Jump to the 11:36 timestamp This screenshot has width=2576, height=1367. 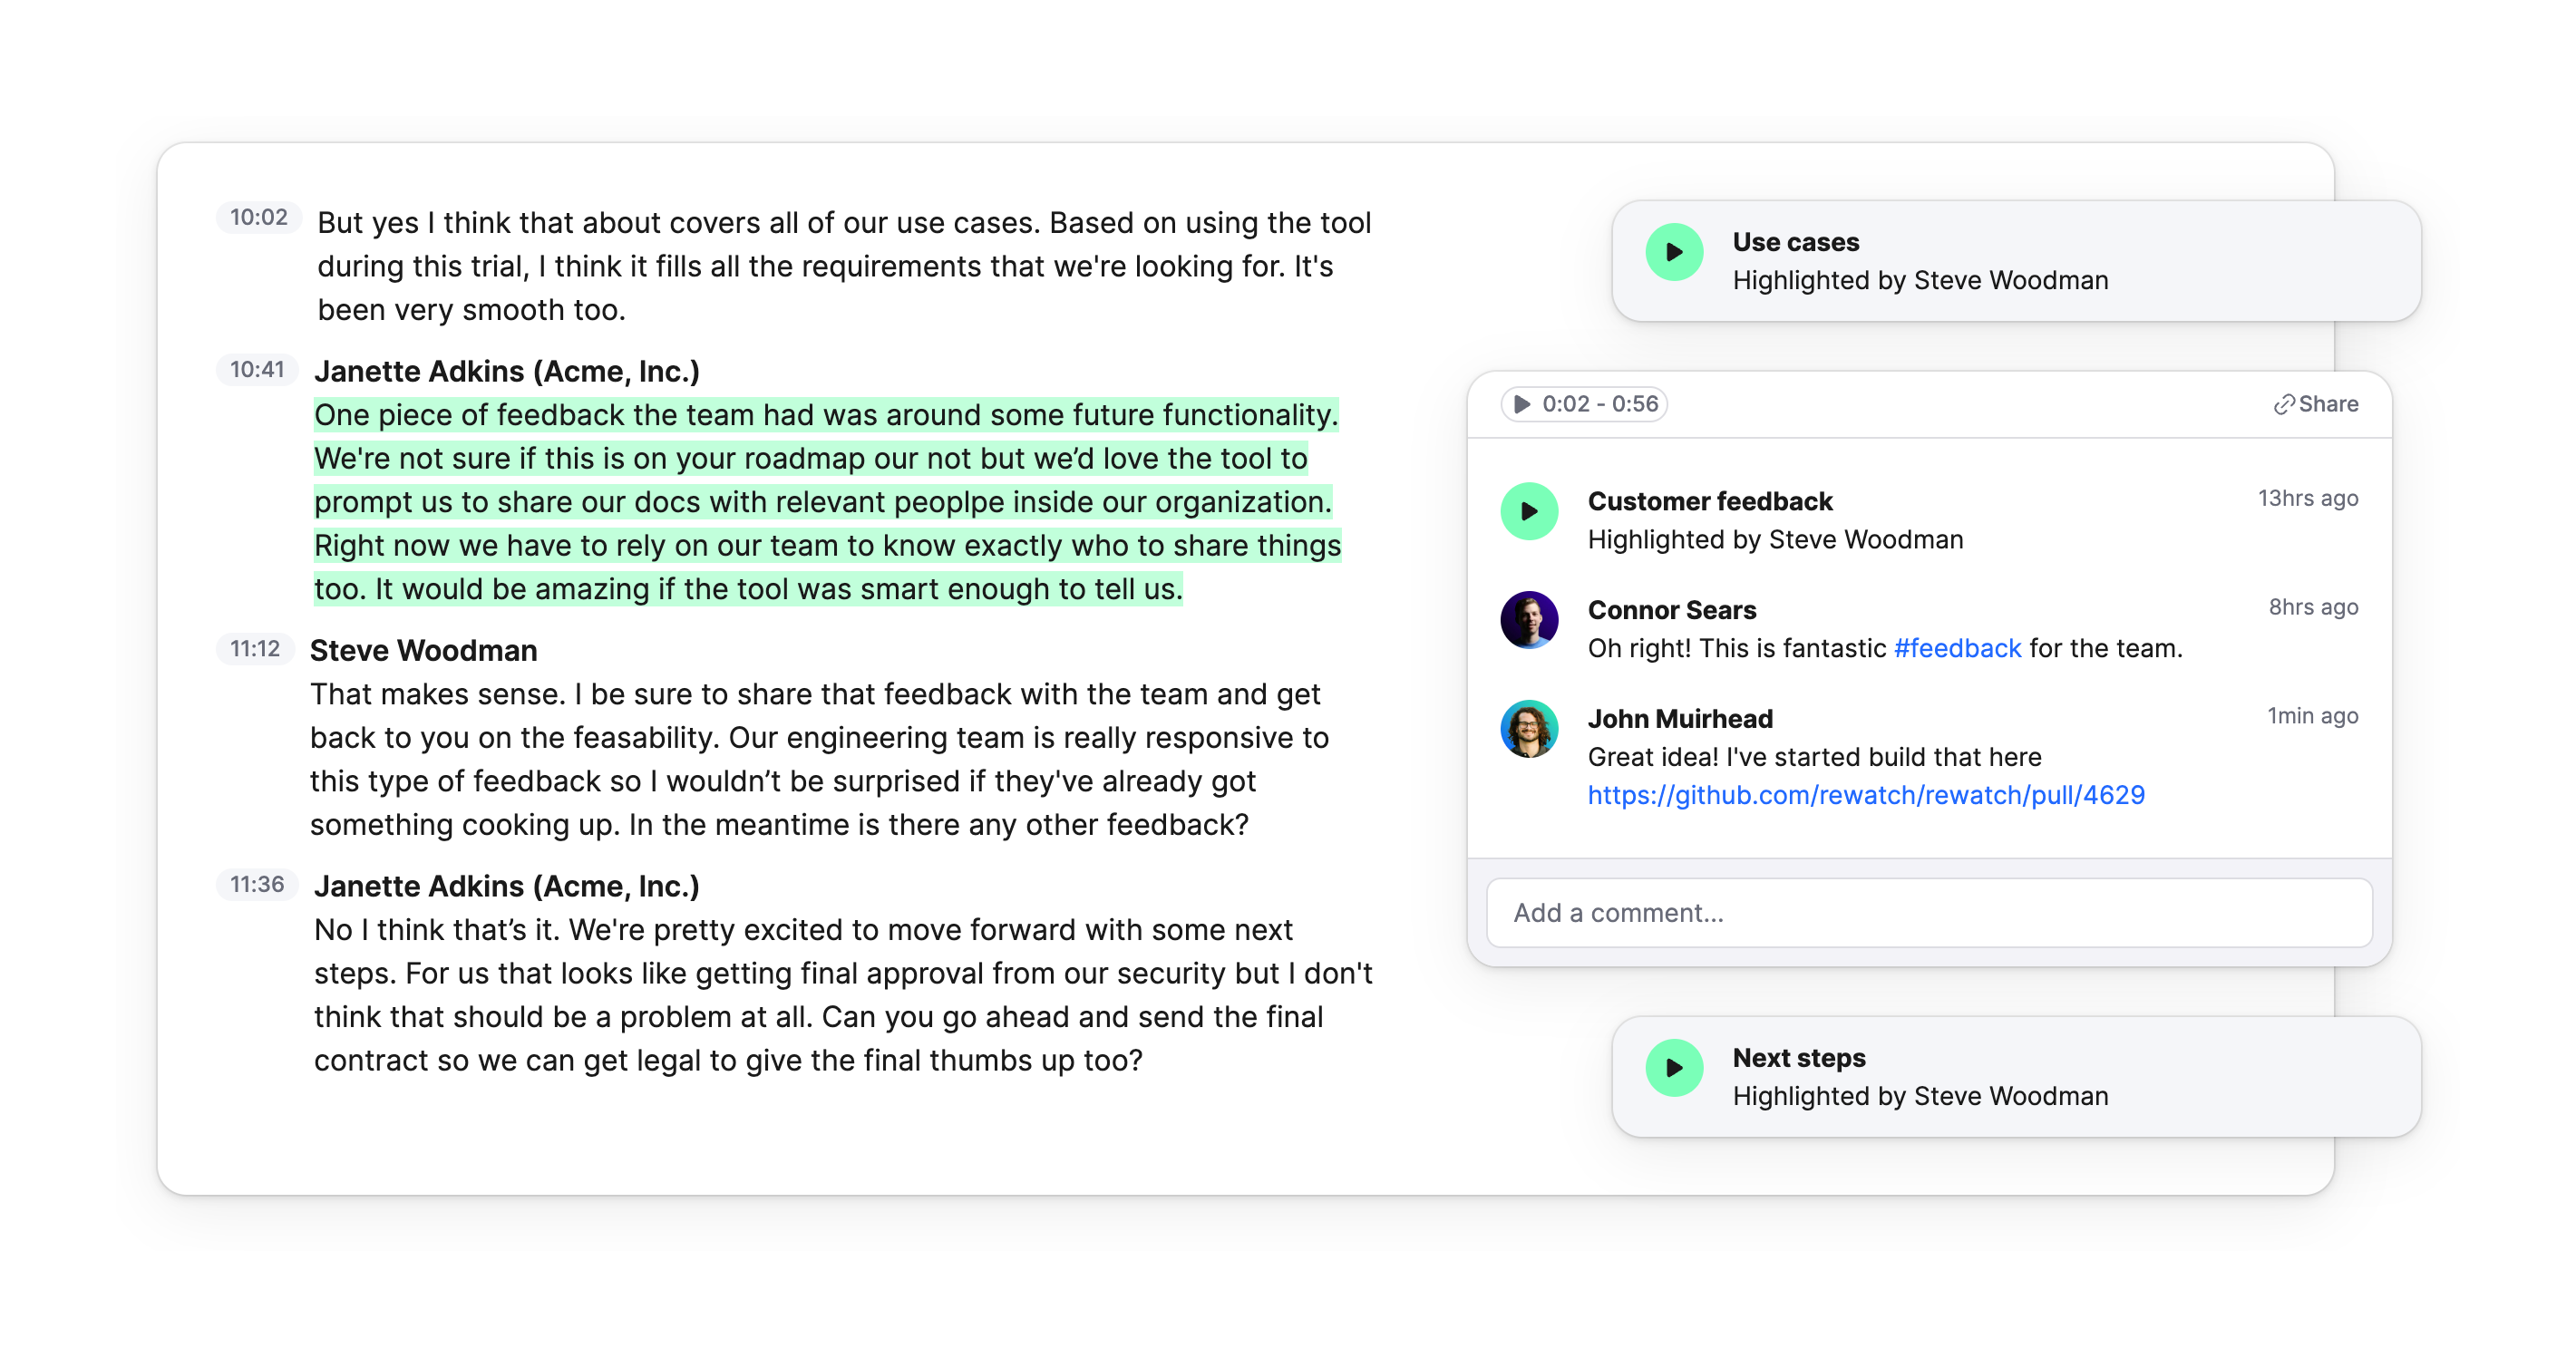point(257,884)
